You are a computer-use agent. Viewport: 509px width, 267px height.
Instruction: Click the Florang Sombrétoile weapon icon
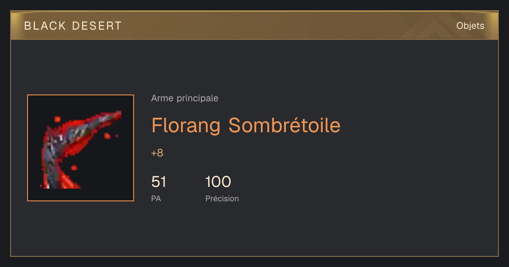[x=81, y=148]
